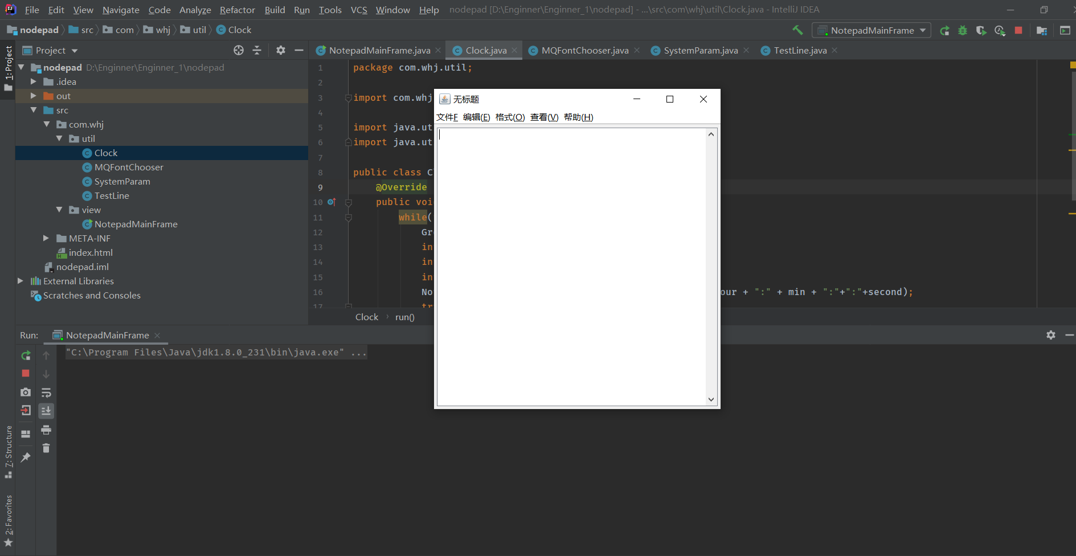Hide the Project panel with minus icon

pyautogui.click(x=299, y=50)
